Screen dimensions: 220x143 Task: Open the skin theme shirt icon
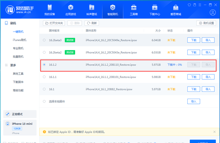189,5
